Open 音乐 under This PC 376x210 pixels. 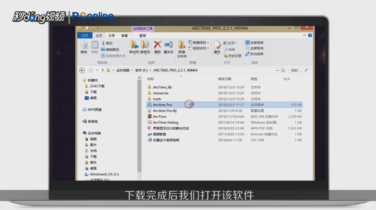[x=91, y=162]
